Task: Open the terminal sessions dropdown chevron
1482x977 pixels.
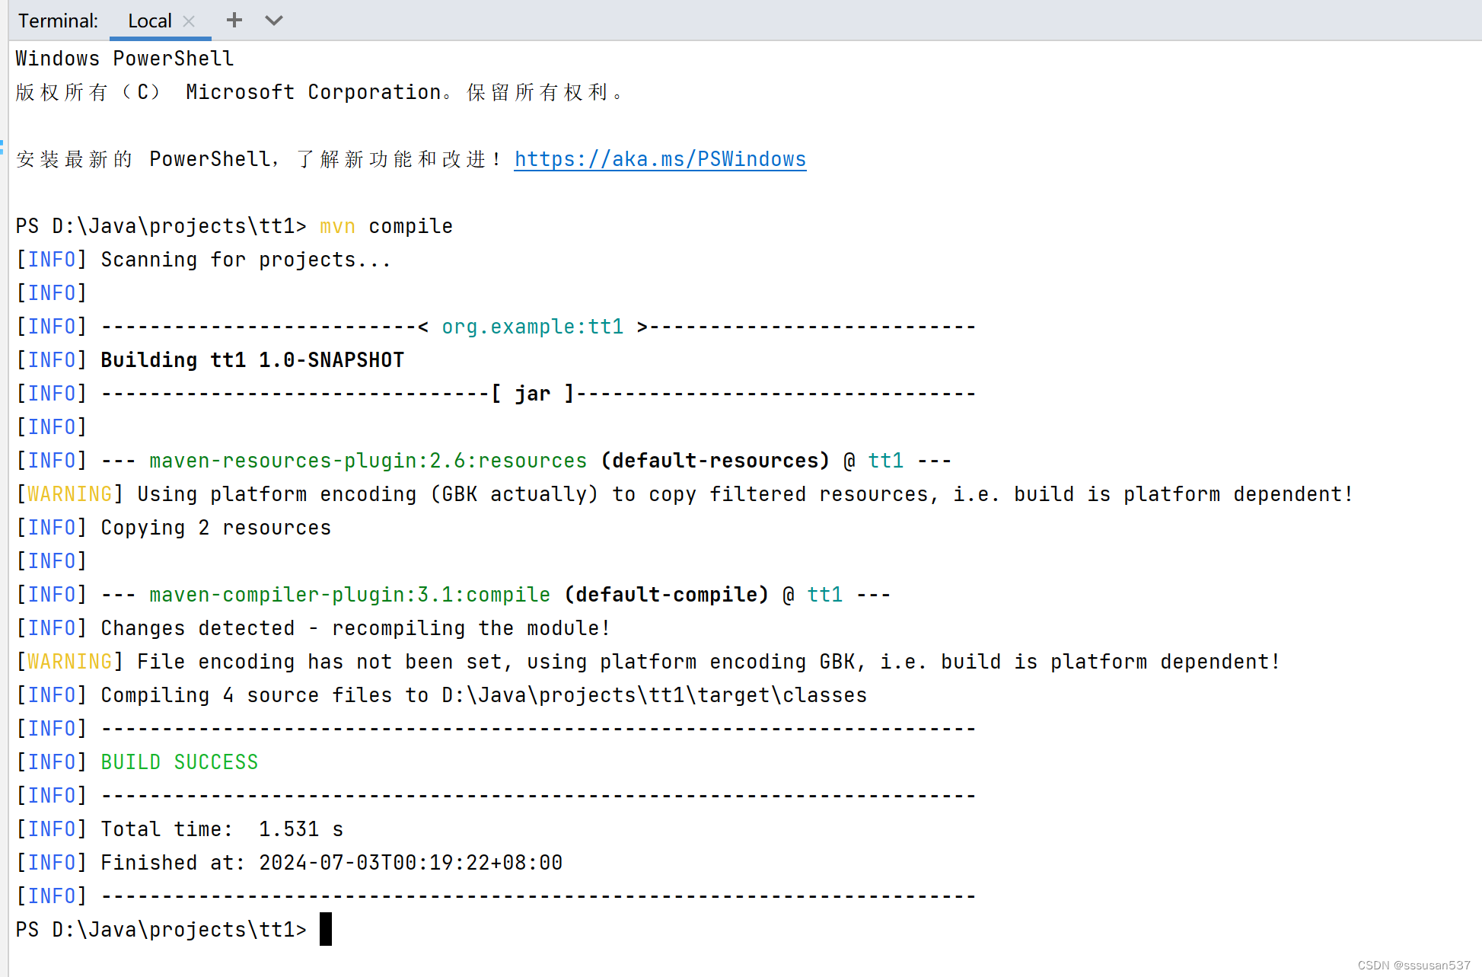Action: [273, 21]
